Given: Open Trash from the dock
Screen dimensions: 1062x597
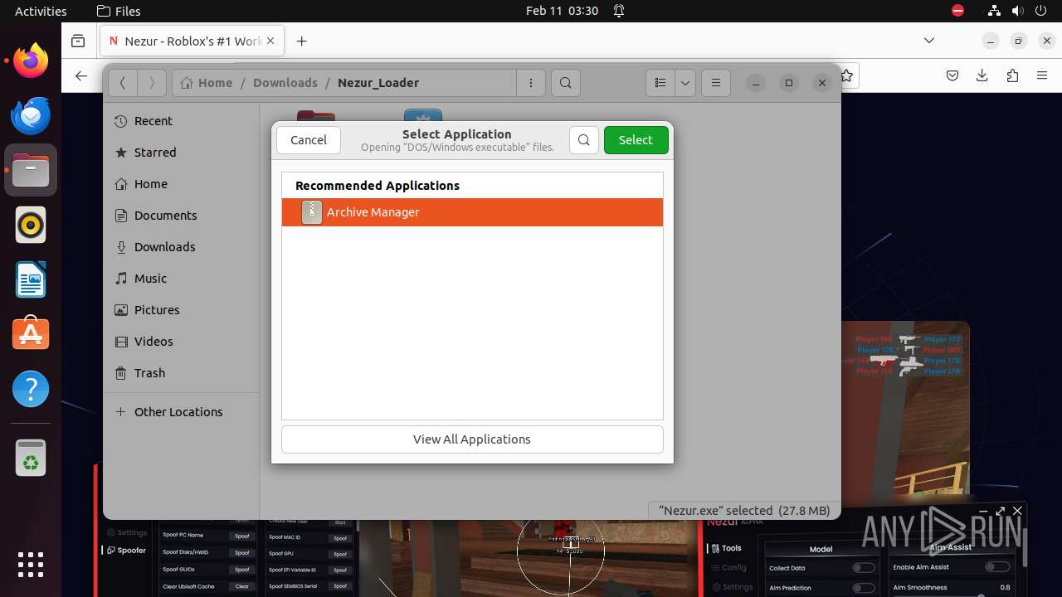Looking at the screenshot, I should (31, 458).
